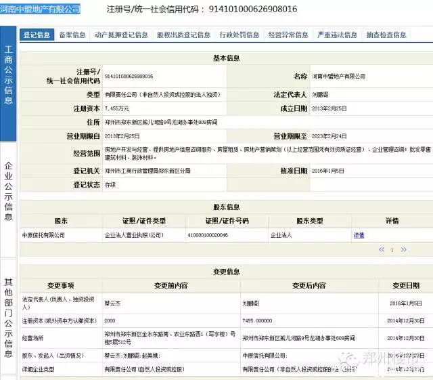Click the 变更前 registered capital value 2000

coord(110,321)
